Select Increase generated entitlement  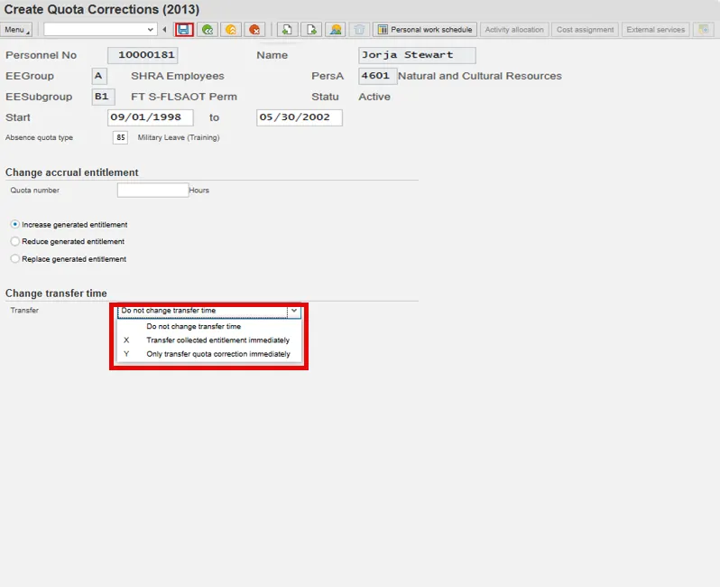click(15, 224)
